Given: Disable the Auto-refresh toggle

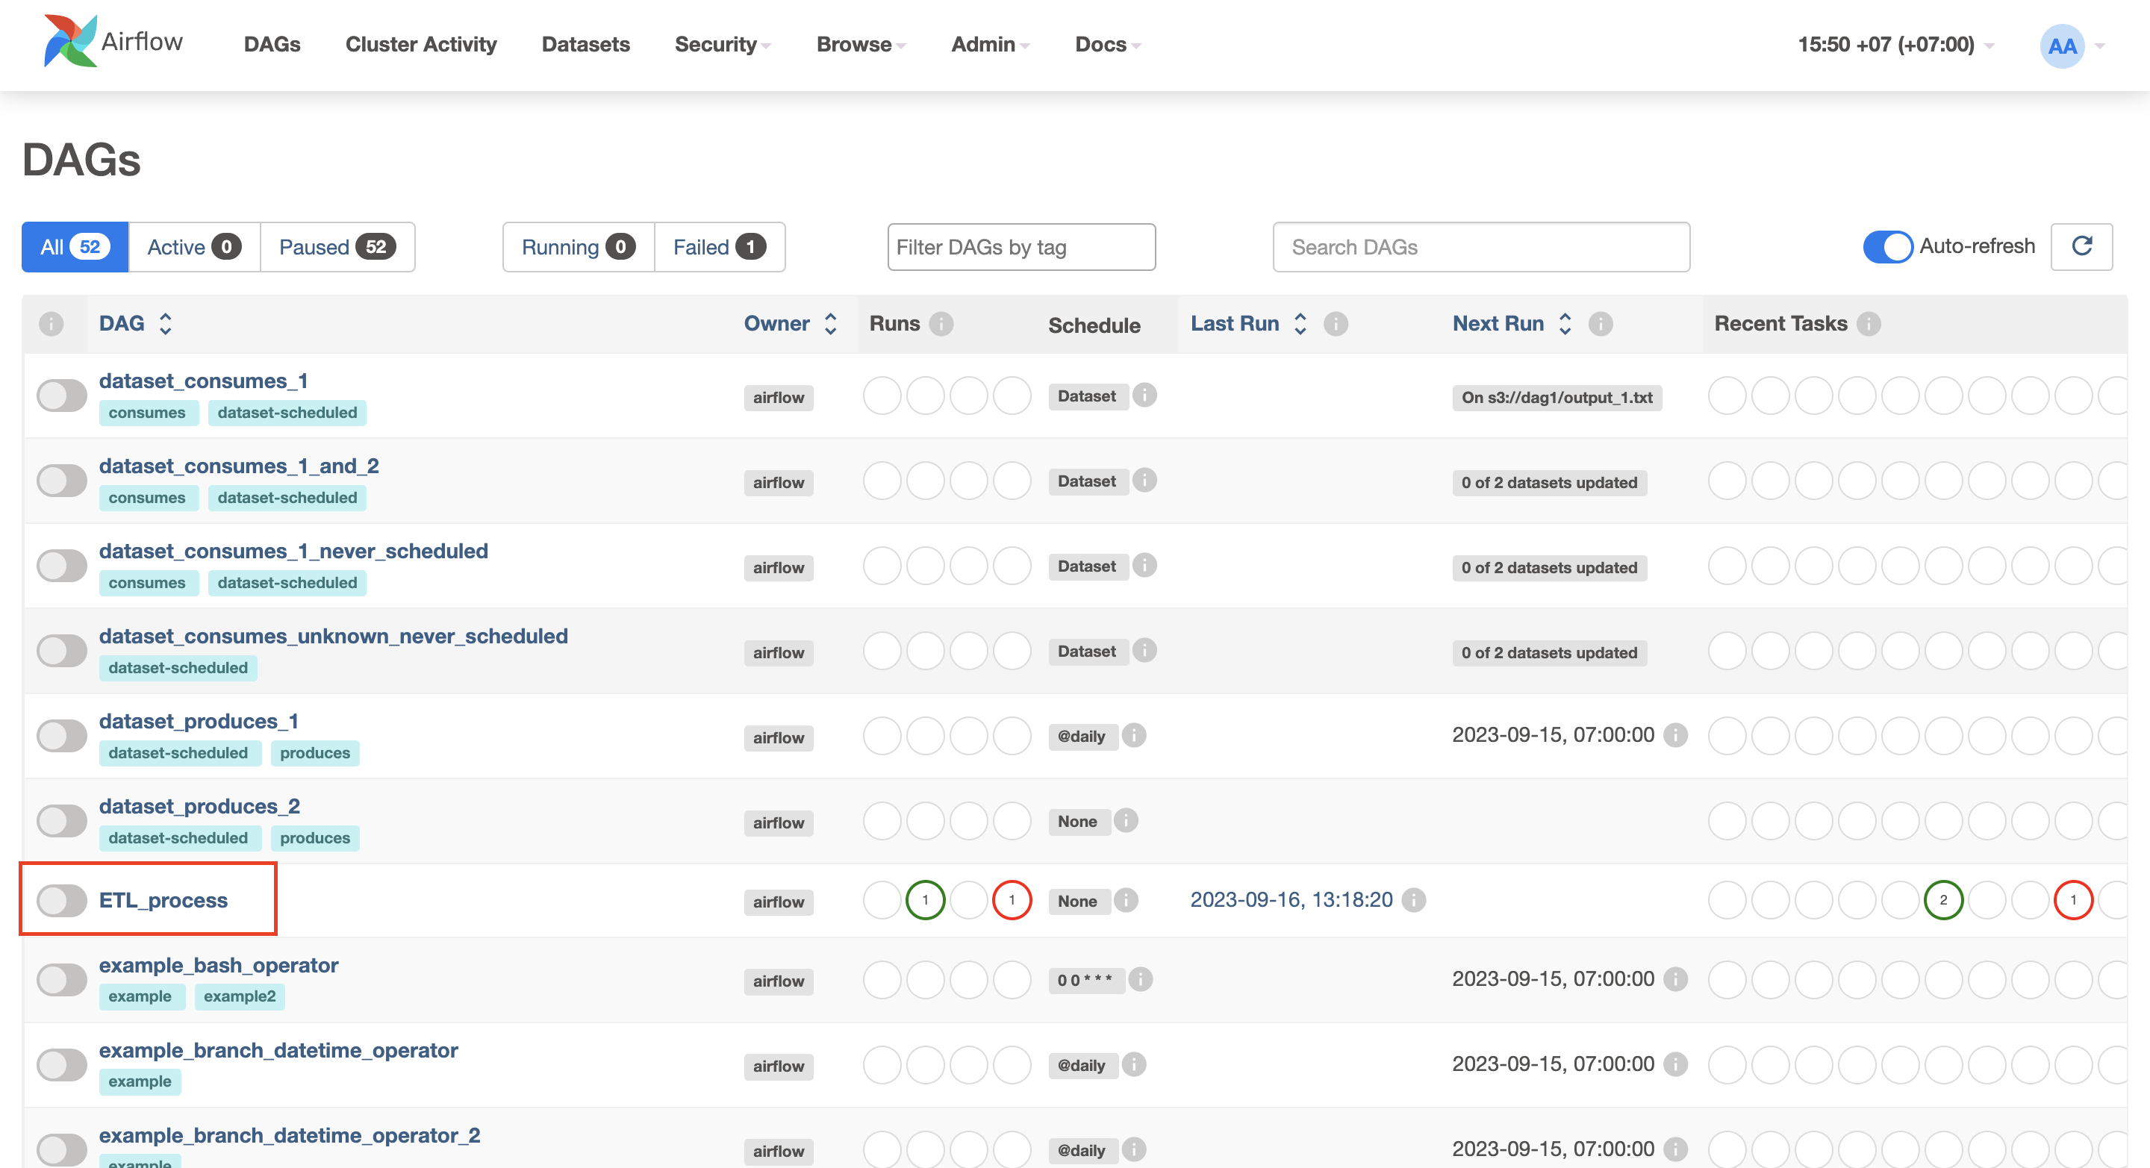Looking at the screenshot, I should click(x=1889, y=246).
